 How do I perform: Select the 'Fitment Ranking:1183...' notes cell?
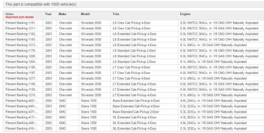tap(23, 39)
